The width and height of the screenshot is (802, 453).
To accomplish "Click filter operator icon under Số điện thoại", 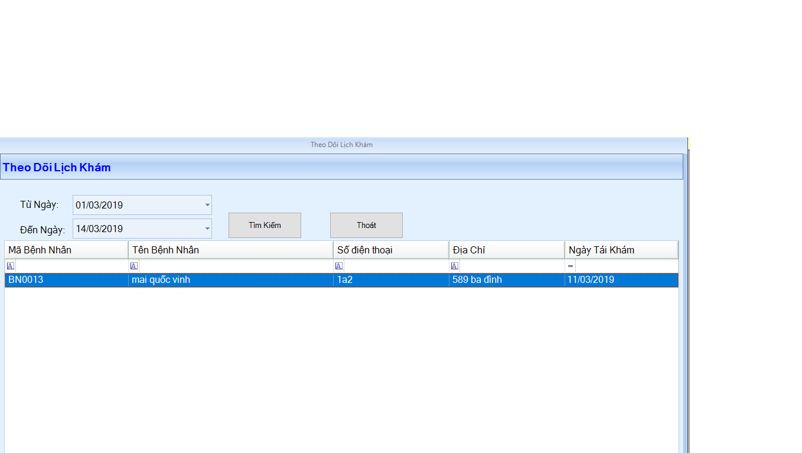I will coord(338,266).
